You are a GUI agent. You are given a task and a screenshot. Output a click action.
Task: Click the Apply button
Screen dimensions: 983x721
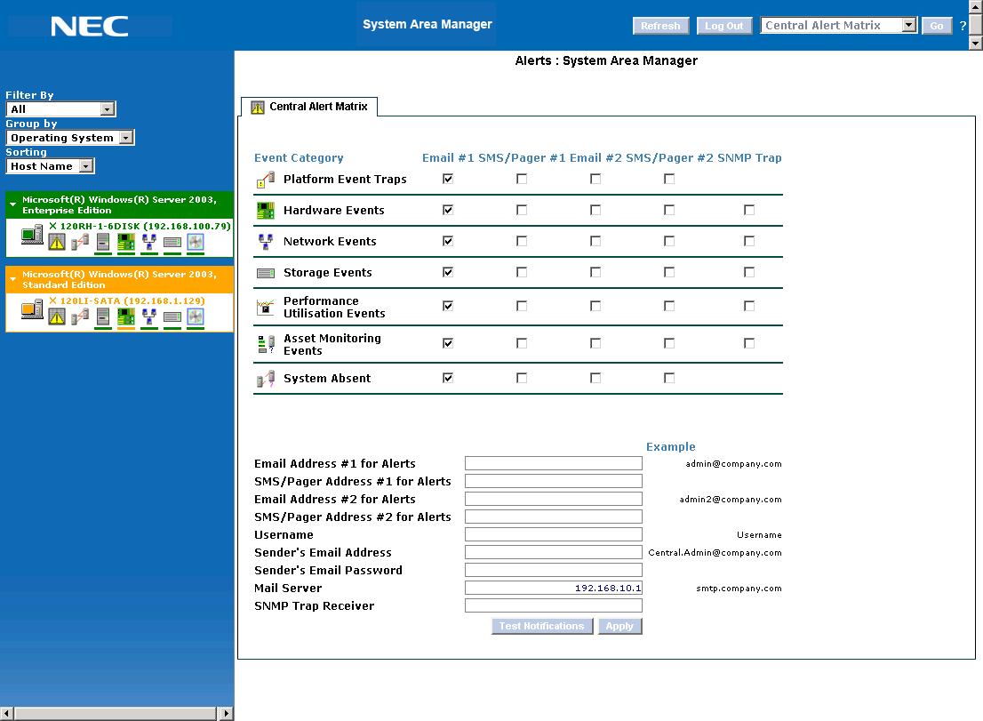[x=619, y=627]
